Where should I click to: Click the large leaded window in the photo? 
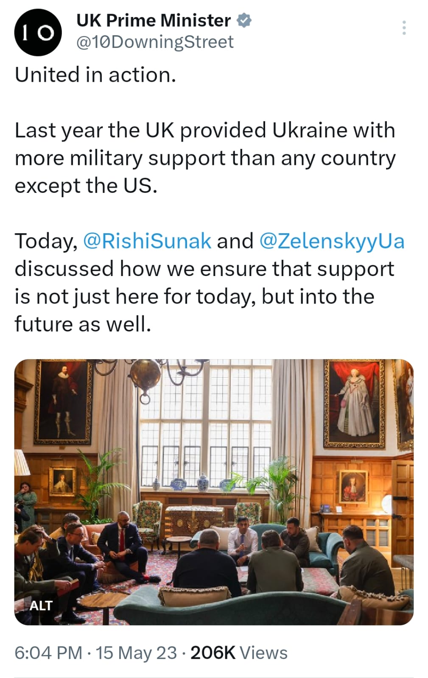(x=206, y=424)
